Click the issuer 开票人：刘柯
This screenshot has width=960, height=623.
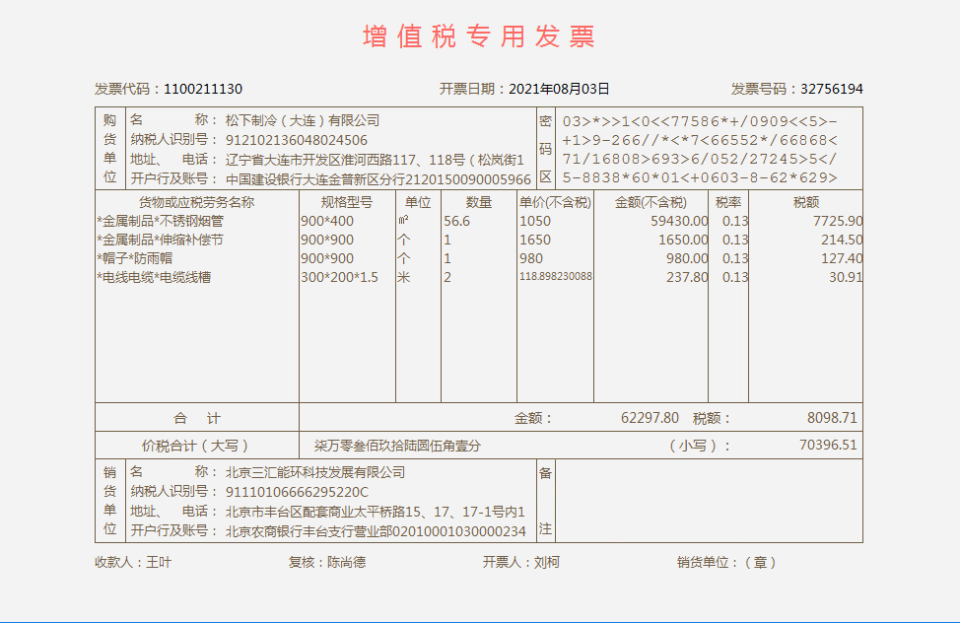pyautogui.click(x=521, y=562)
